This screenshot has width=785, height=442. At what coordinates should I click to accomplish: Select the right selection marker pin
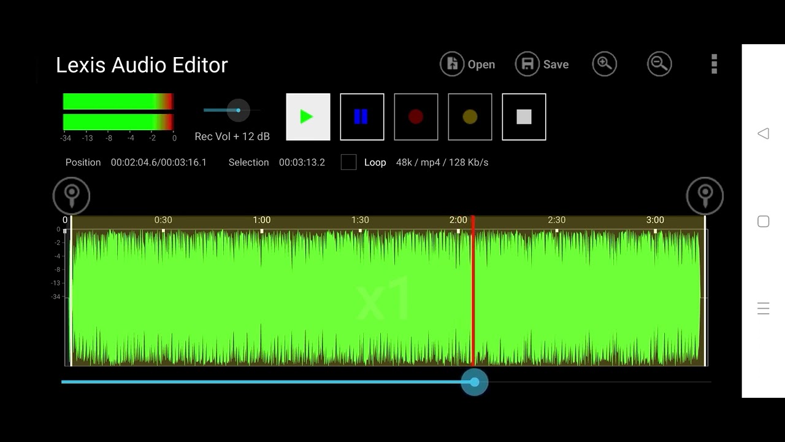(705, 196)
